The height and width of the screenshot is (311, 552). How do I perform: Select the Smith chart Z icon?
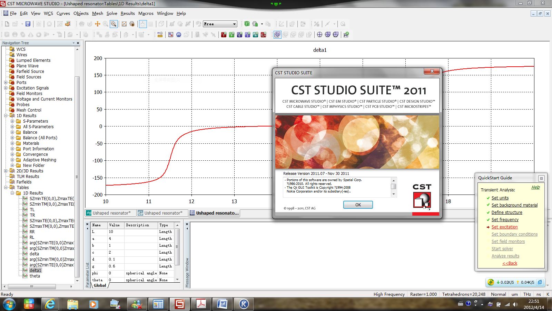coord(328,35)
